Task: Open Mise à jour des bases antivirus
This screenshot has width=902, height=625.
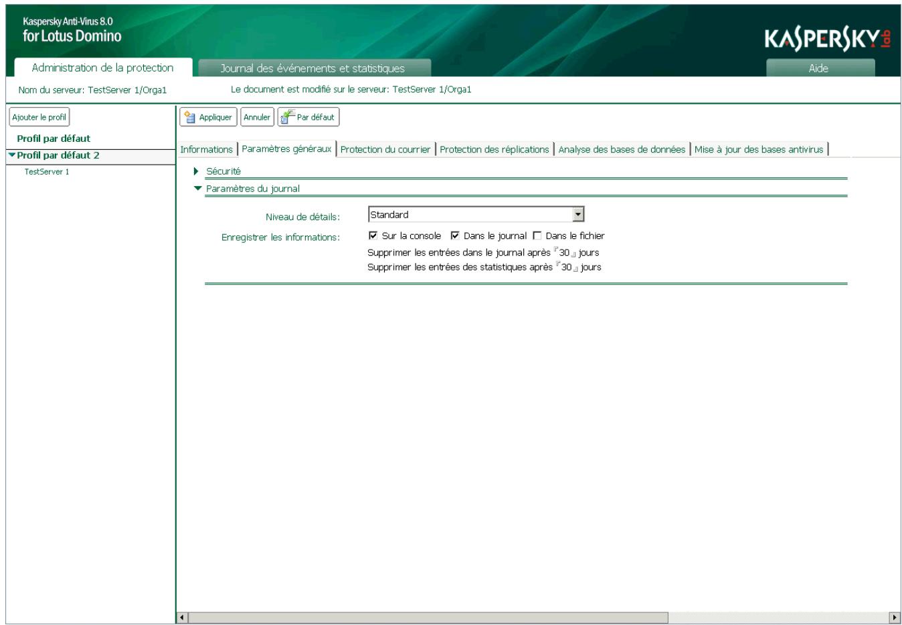Action: (x=759, y=149)
